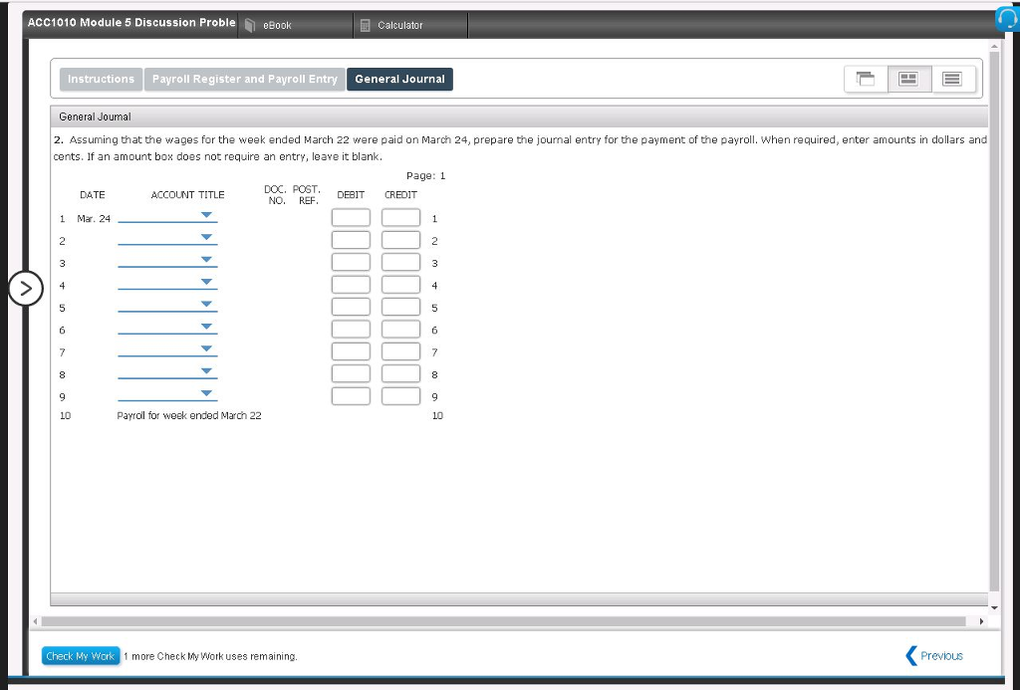The height and width of the screenshot is (690, 1020).
Task: Click the Mar. 24 date text
Action: pos(94,218)
